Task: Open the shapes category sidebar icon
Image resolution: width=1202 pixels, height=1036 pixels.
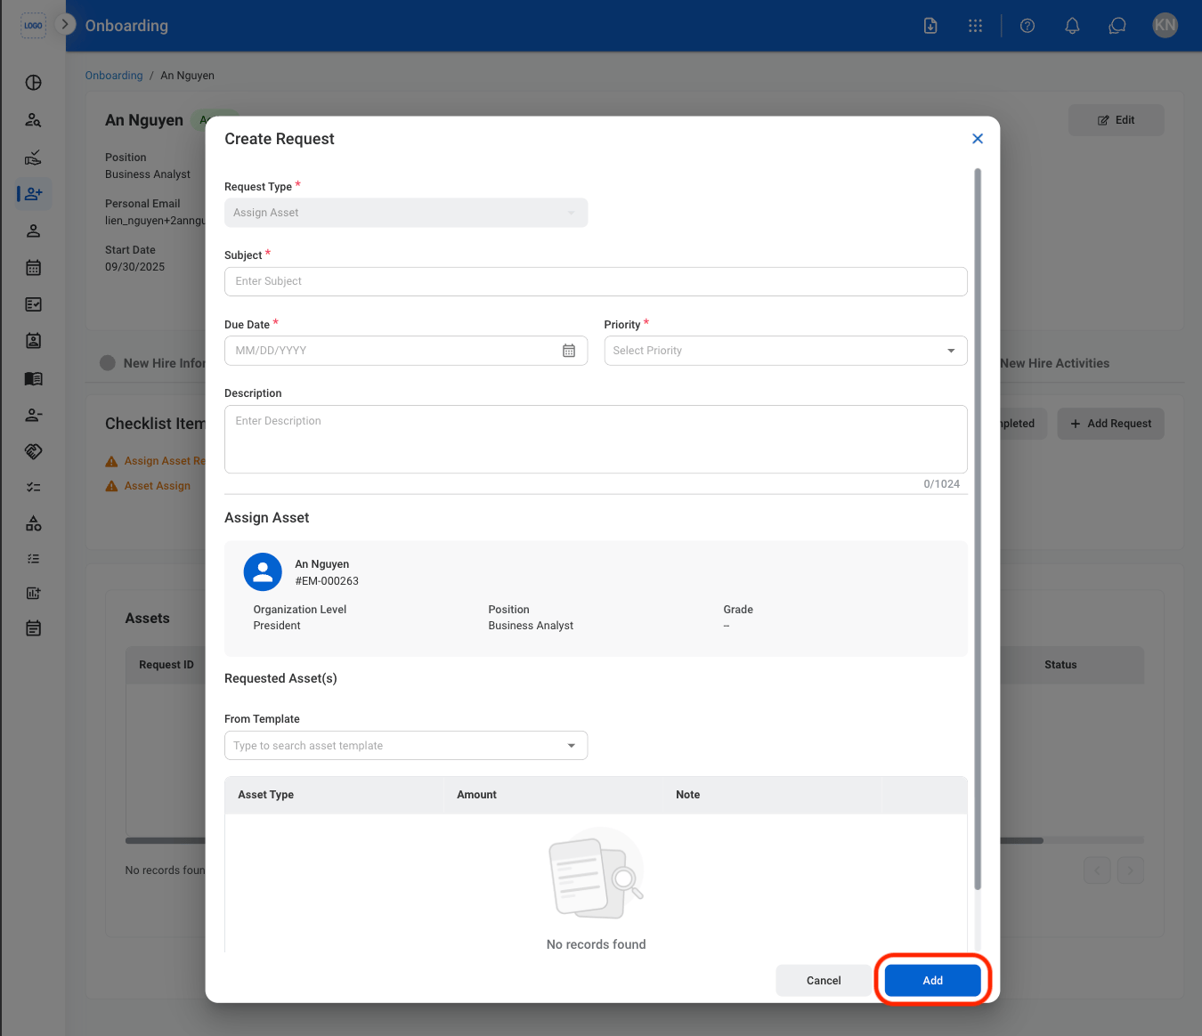Action: pos(33,523)
